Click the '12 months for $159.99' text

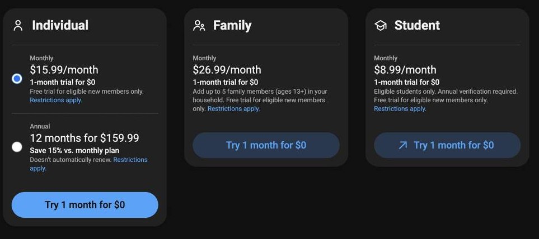[x=84, y=138]
